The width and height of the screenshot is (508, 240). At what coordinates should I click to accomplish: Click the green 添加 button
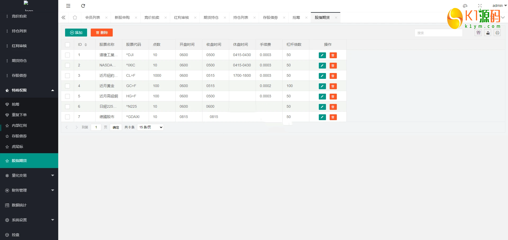76,33
